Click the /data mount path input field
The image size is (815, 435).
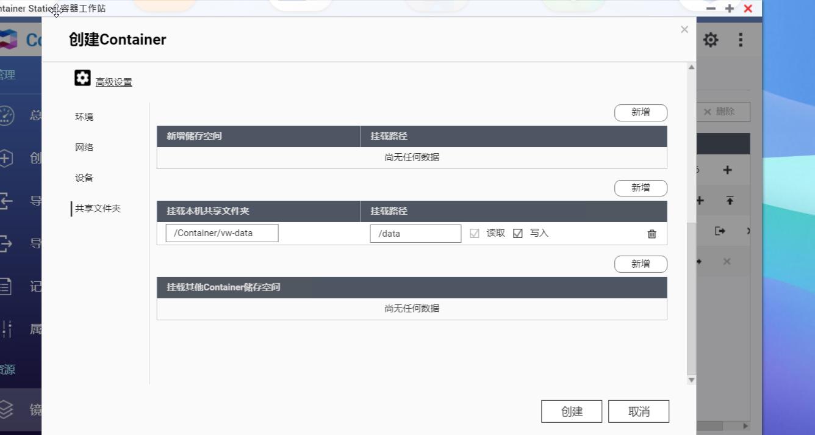click(x=415, y=232)
